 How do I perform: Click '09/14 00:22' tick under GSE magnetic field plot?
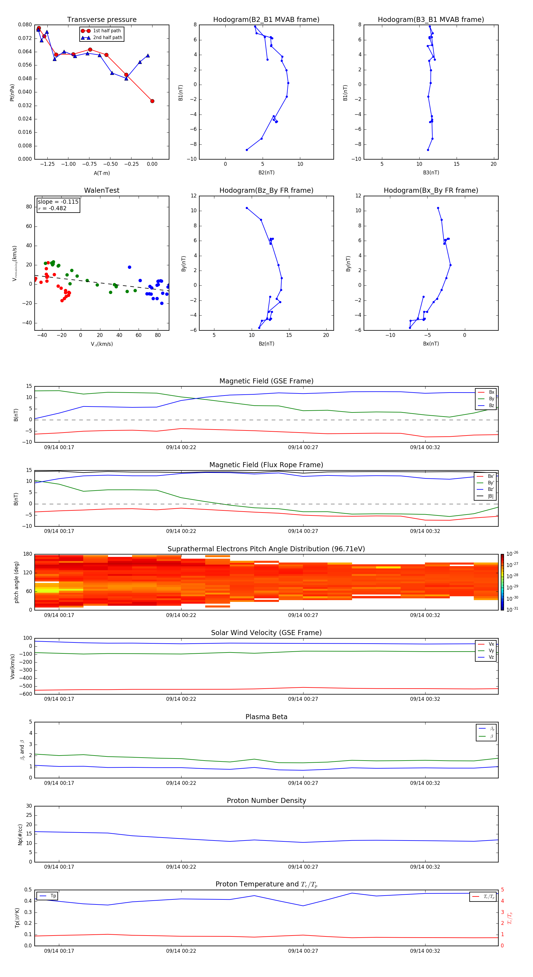pos(181,448)
